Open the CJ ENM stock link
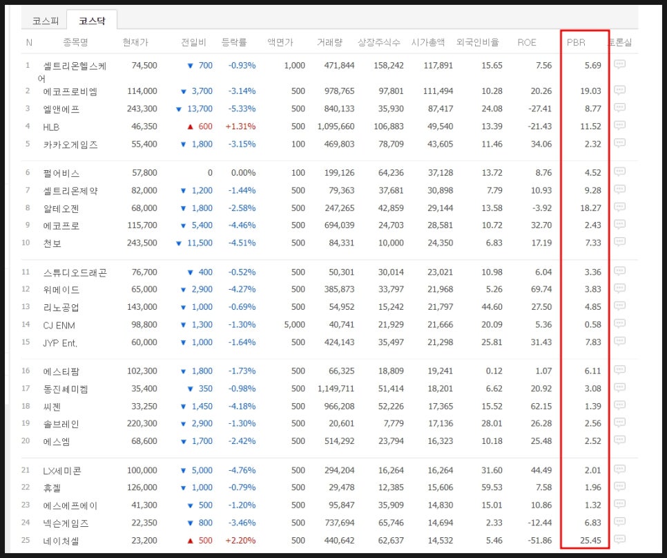Screen dimensions: 667x558 point(59,326)
